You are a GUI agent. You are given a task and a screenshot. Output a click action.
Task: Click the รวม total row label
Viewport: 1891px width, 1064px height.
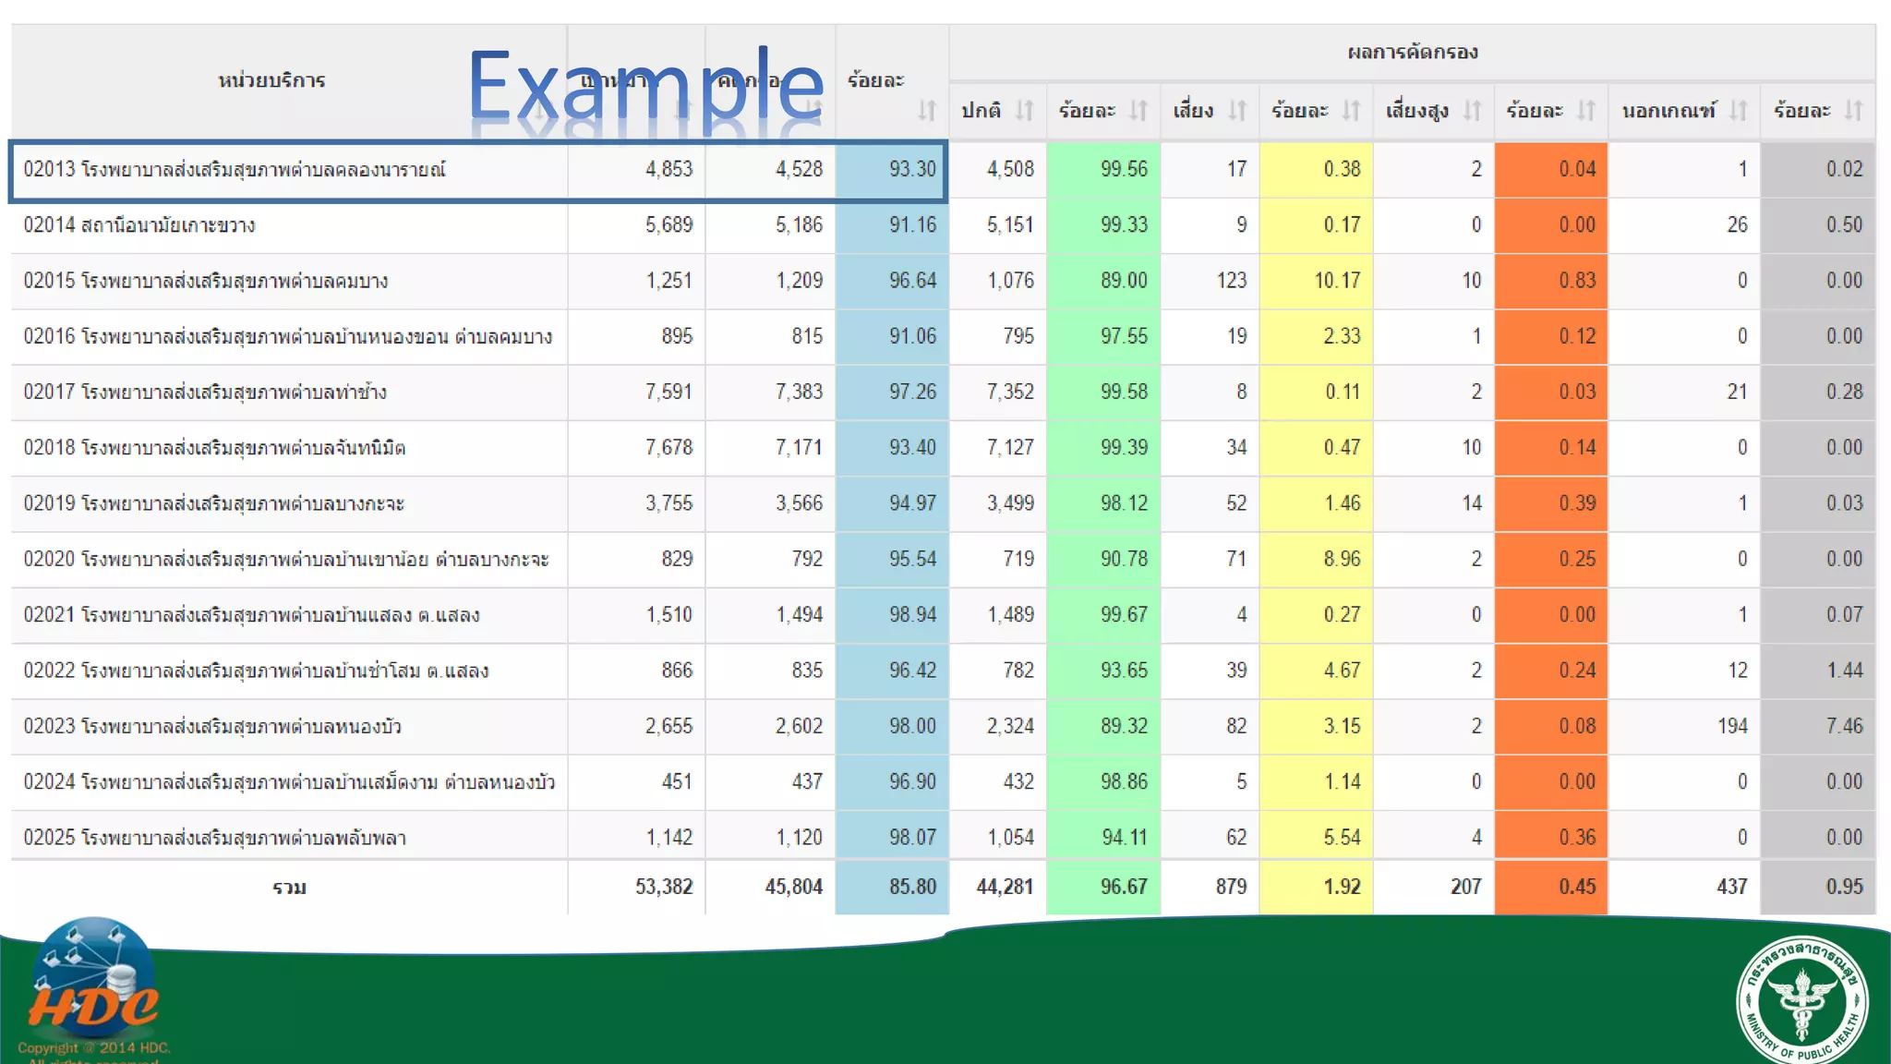click(289, 888)
